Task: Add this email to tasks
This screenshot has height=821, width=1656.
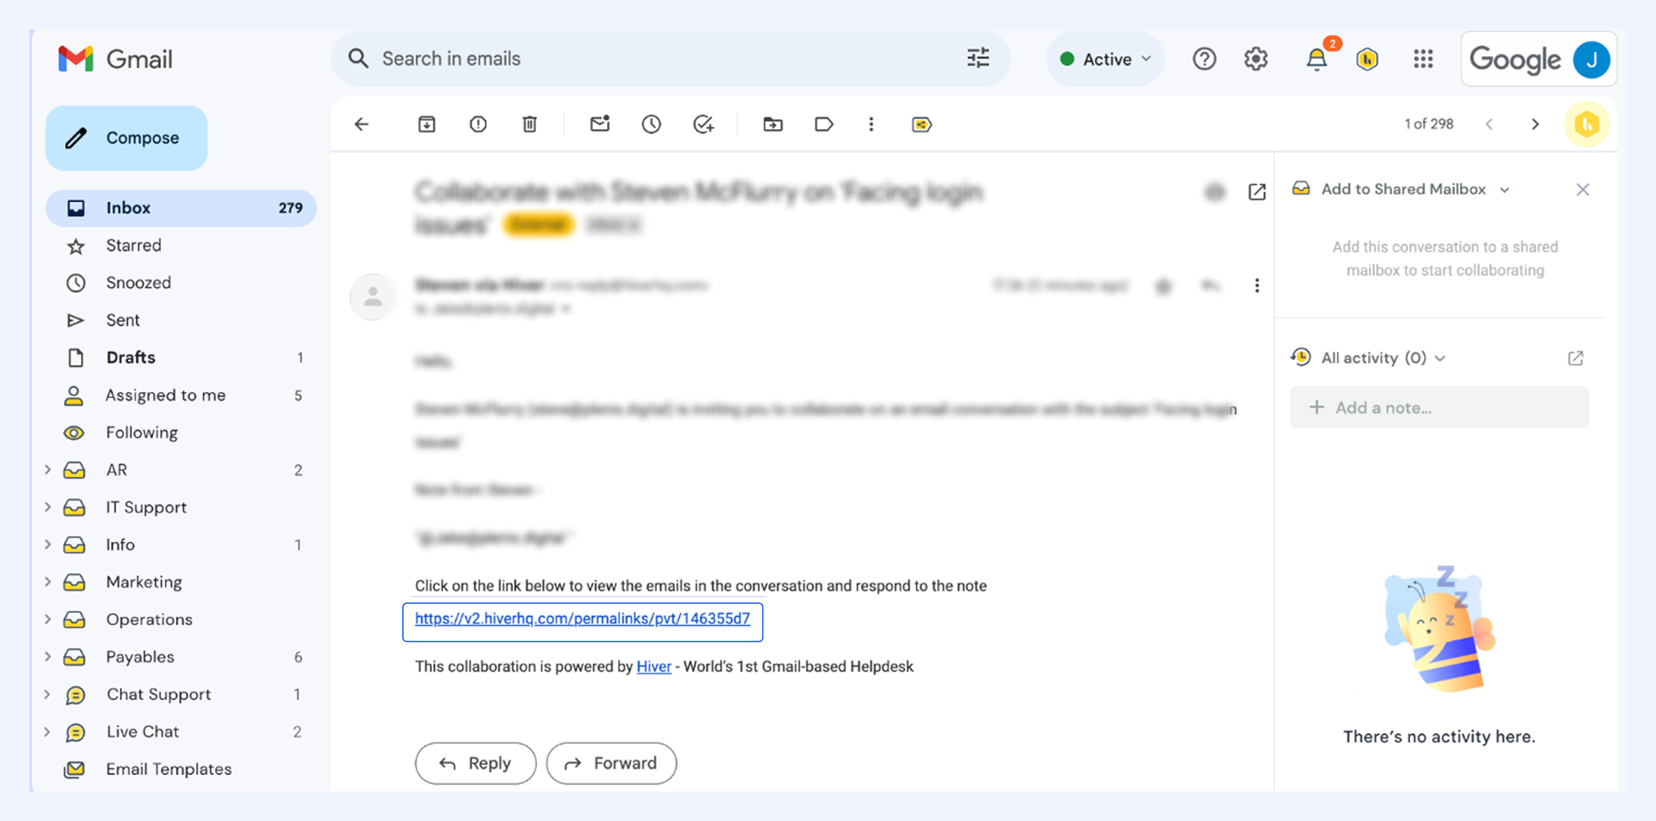Action: tap(703, 124)
